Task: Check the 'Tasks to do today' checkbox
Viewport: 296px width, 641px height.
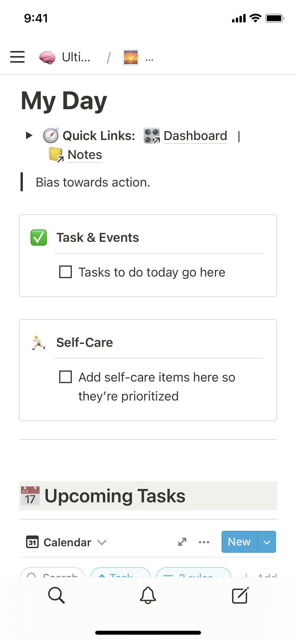Action: (66, 272)
